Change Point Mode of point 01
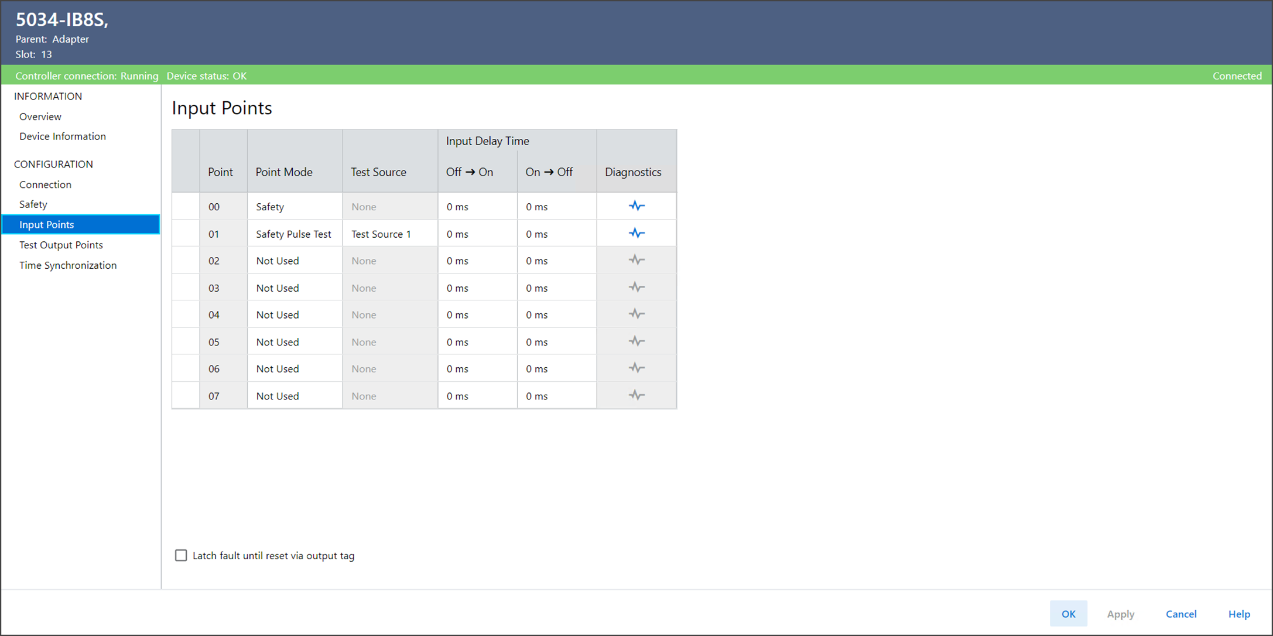 [x=295, y=234]
